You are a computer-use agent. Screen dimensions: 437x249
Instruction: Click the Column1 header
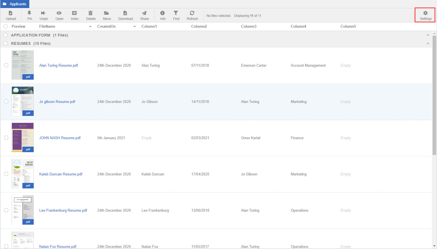149,27
